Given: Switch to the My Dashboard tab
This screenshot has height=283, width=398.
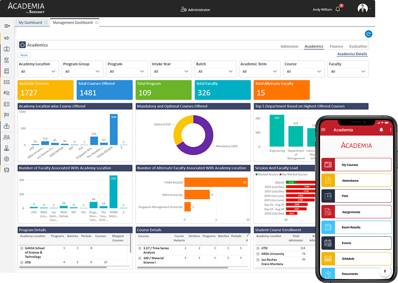Looking at the screenshot, I should (30, 23).
